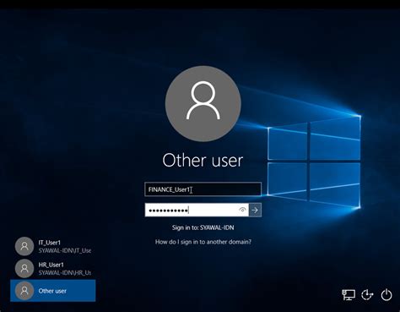
Task: Click the large Other user avatar
Action: click(x=203, y=103)
